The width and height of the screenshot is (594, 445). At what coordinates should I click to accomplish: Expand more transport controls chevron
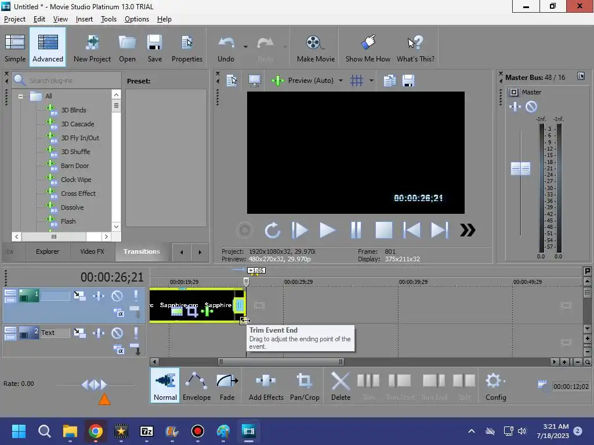(x=468, y=230)
